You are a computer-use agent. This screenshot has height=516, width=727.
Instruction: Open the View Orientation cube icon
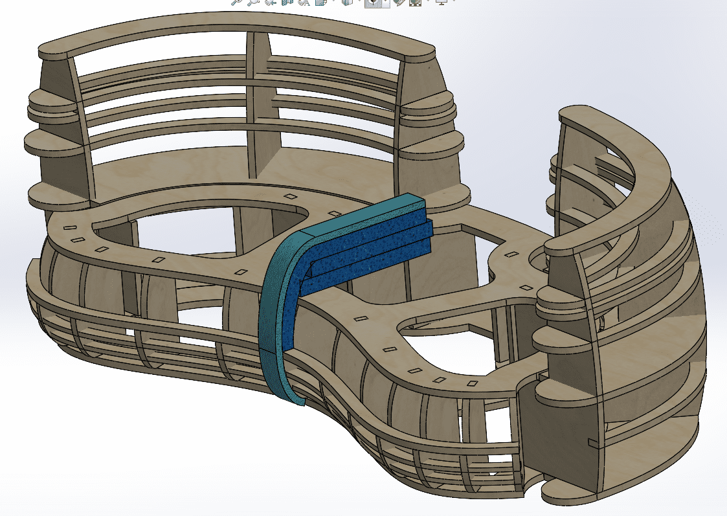tap(321, 2)
